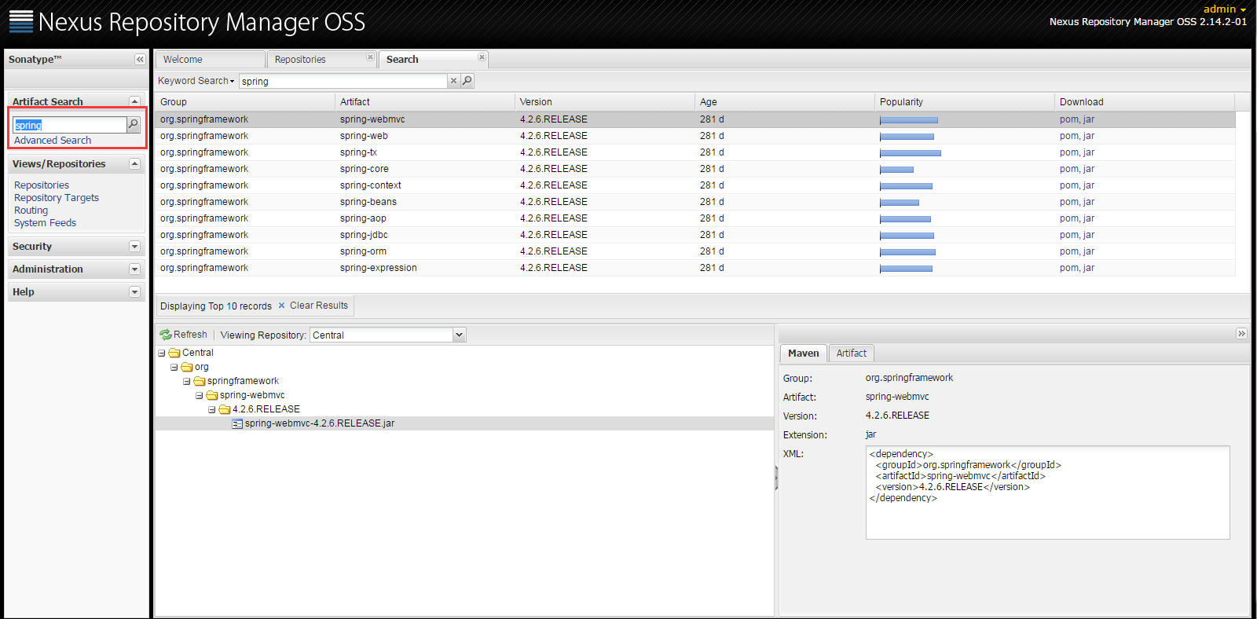Collapse the 4.2.6.RELEASE tree node
1257x619 pixels.
coord(212,410)
